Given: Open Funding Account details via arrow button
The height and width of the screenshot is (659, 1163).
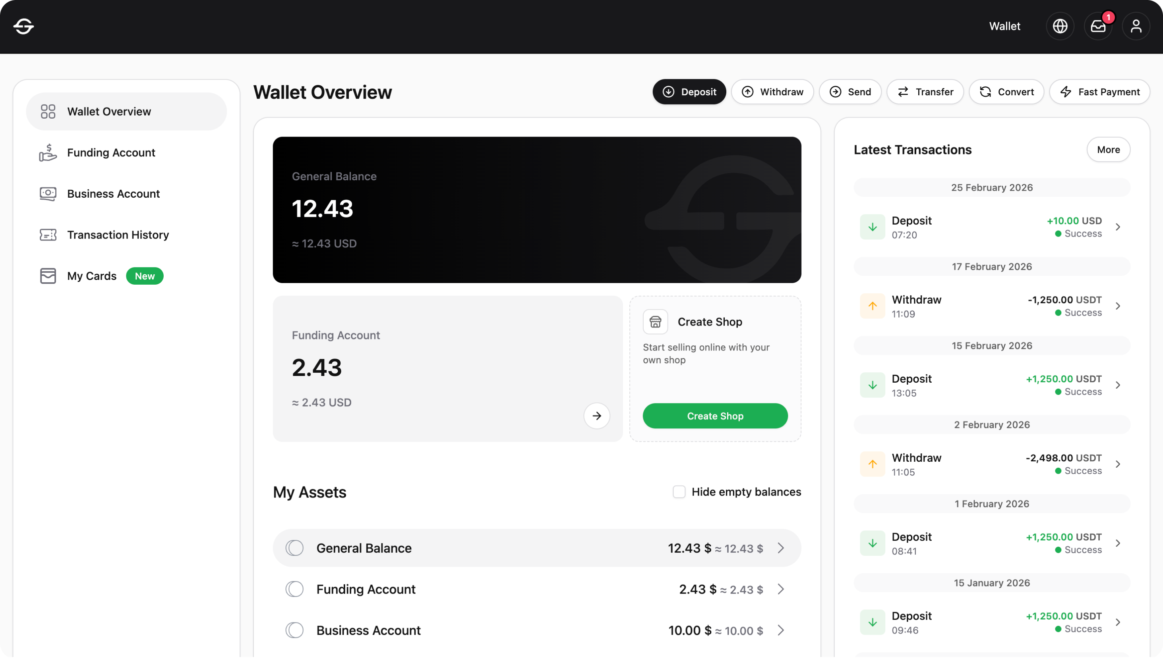Looking at the screenshot, I should pyautogui.click(x=596, y=416).
